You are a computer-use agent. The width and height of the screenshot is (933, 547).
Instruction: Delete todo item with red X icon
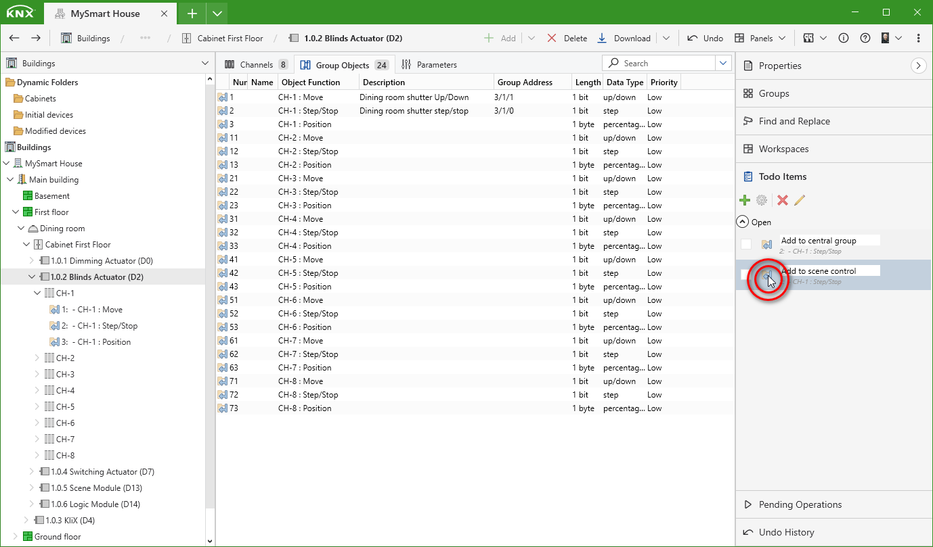pyautogui.click(x=783, y=200)
